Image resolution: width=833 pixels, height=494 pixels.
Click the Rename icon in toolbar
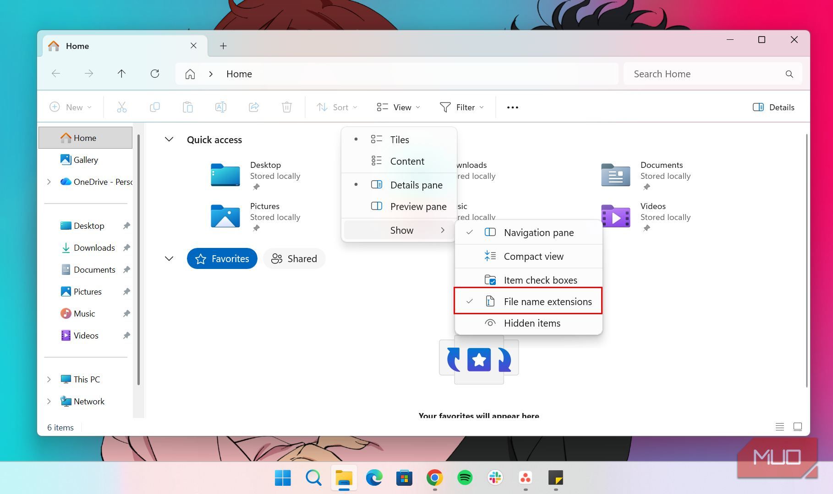(221, 107)
